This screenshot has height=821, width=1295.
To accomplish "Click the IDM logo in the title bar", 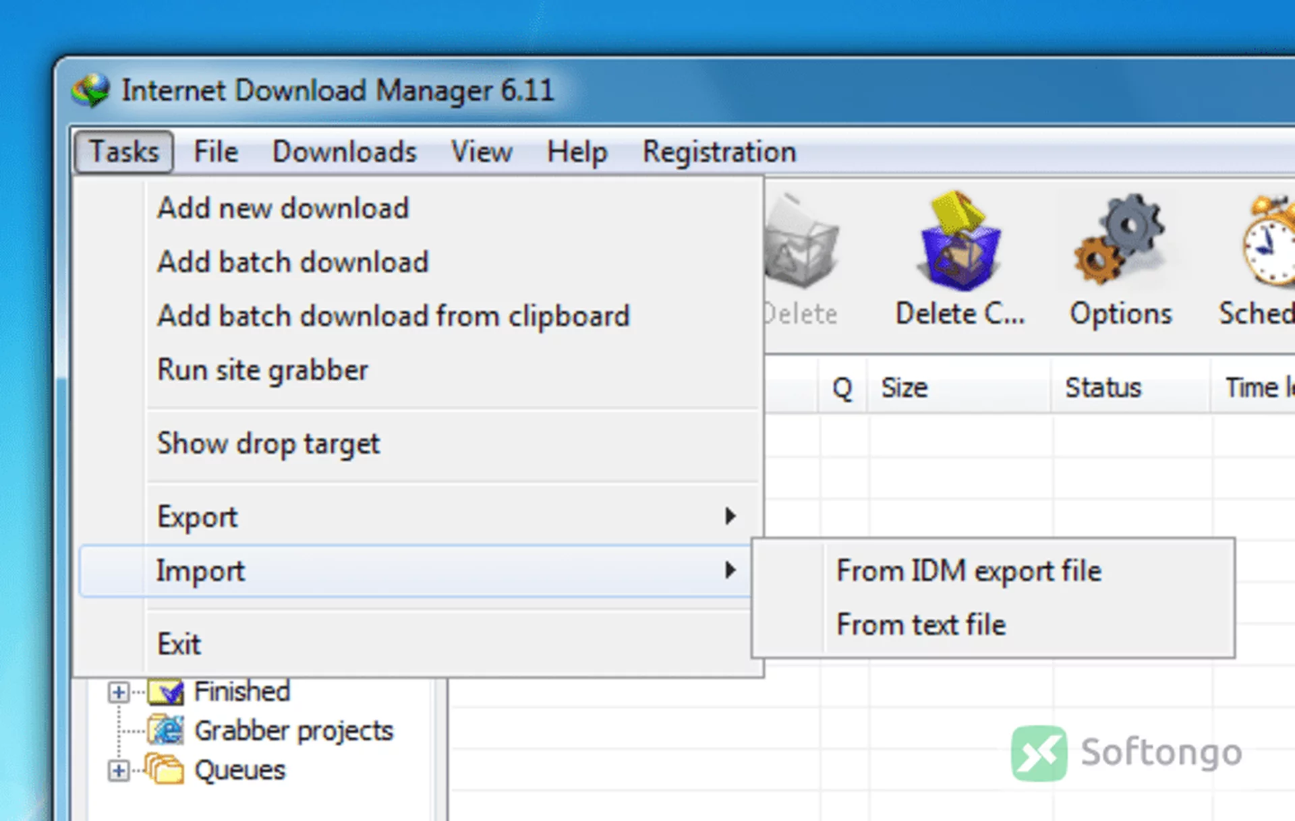I will click(90, 90).
